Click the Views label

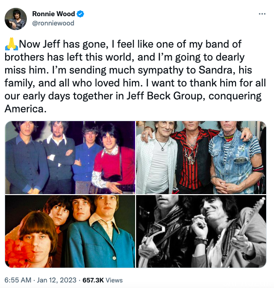point(114,280)
